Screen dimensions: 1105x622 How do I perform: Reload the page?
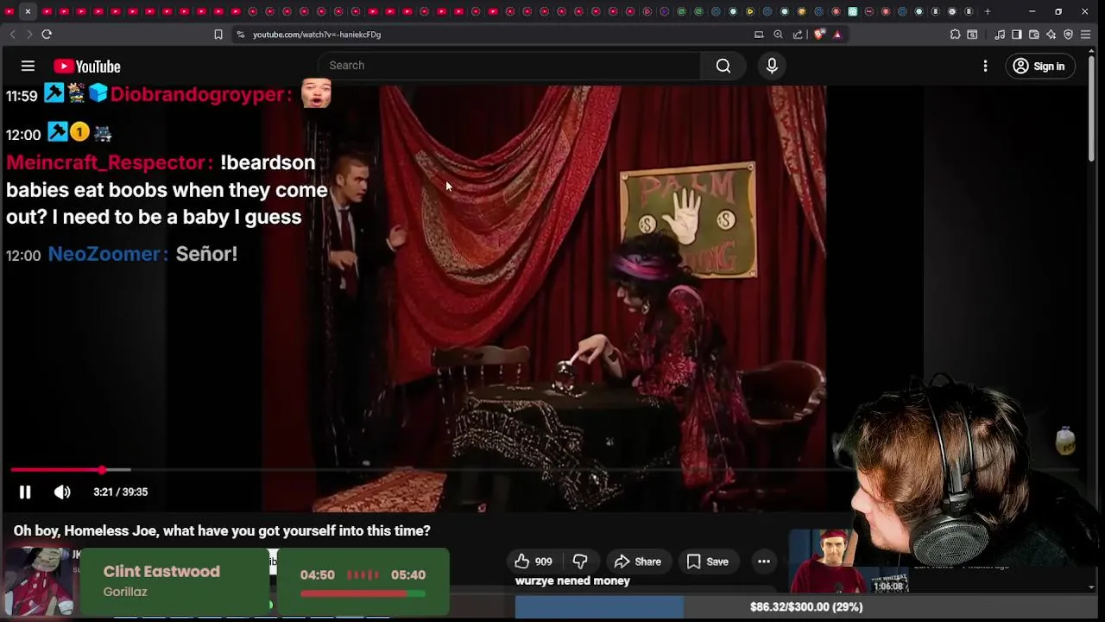click(47, 35)
